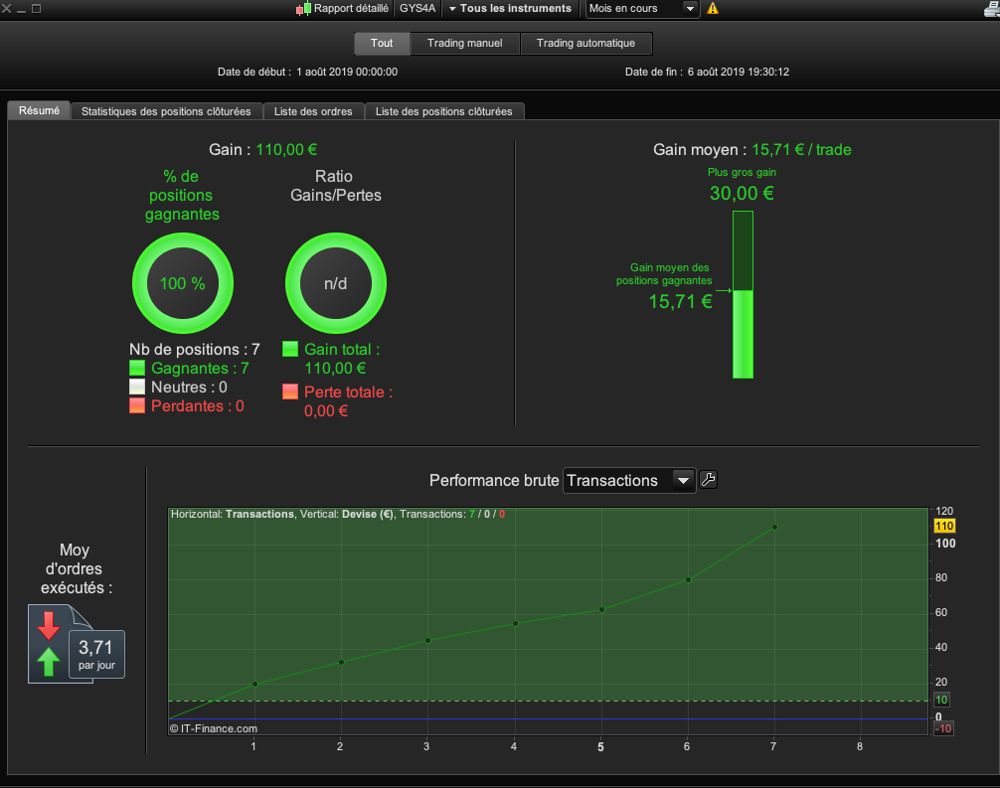The image size is (1000, 788).
Task: Click the candlestick Rapport détaillé icon
Action: [303, 9]
